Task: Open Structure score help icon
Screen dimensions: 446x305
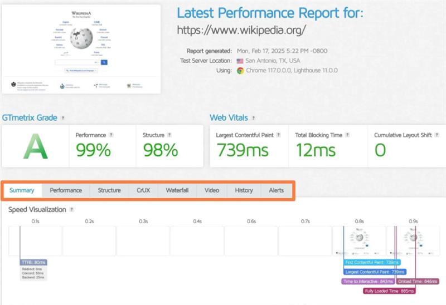Action: [x=169, y=135]
